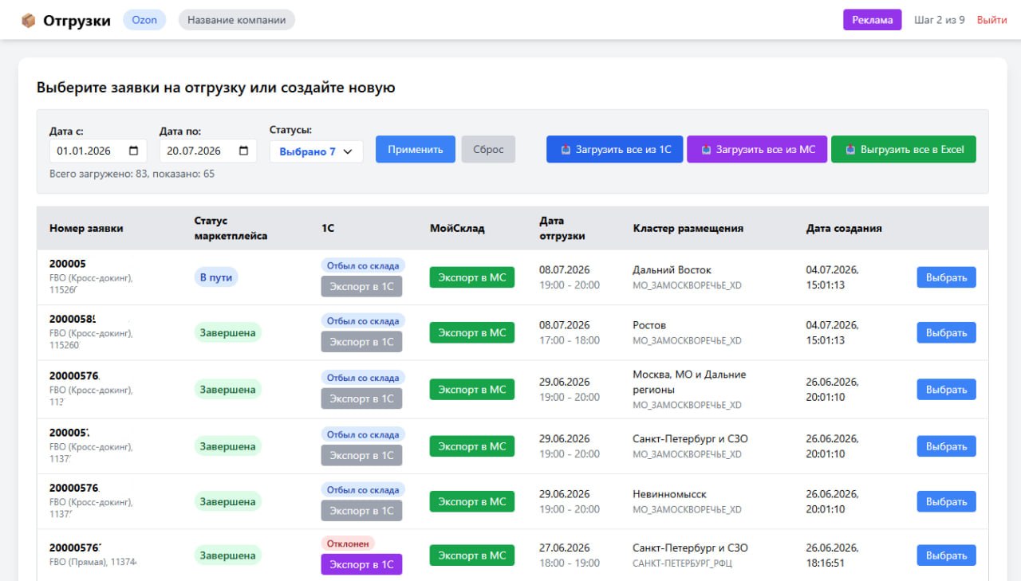Image resolution: width=1021 pixels, height=581 pixels.
Task: Click the Кластер размещения column header
Action: pos(688,228)
